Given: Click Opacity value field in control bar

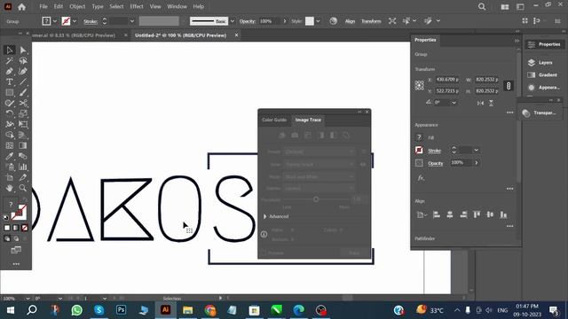Looking at the screenshot, I should tap(269, 21).
